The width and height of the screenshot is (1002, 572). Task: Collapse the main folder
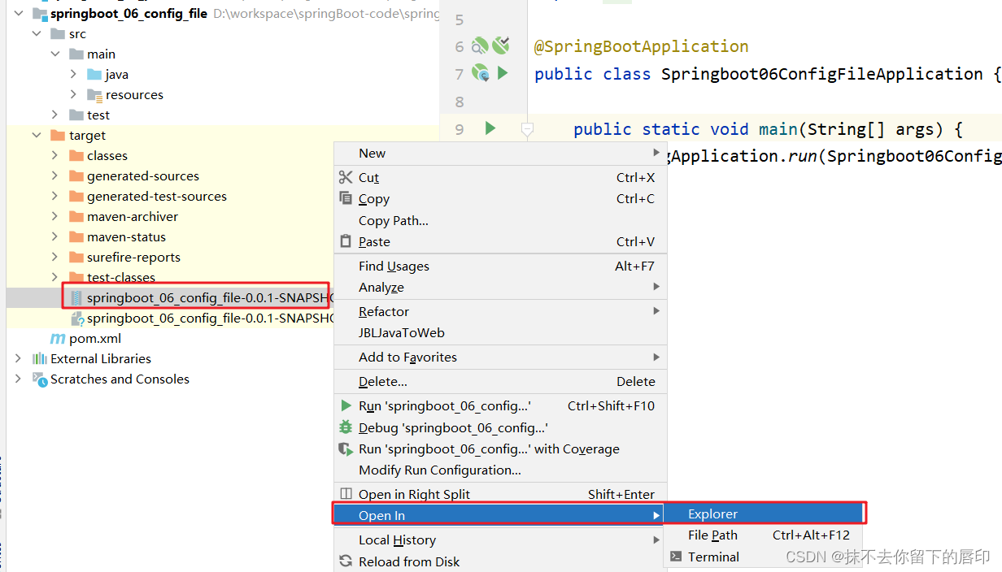pos(55,54)
